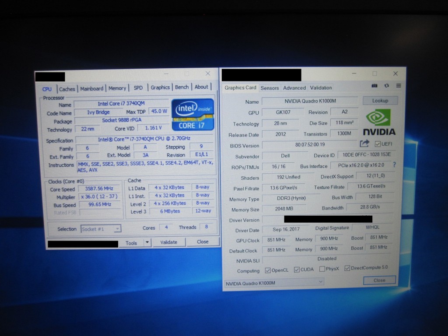Click the CPU Name field Intel Core i7 3740QM
This screenshot has width=448, height=336.
[x=121, y=103]
